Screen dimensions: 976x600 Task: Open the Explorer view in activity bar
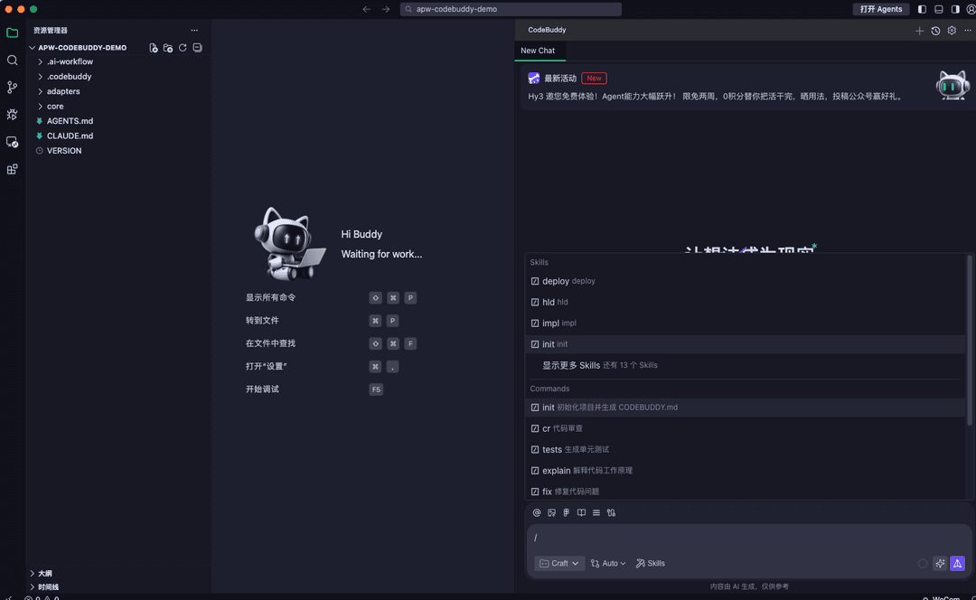click(x=12, y=33)
